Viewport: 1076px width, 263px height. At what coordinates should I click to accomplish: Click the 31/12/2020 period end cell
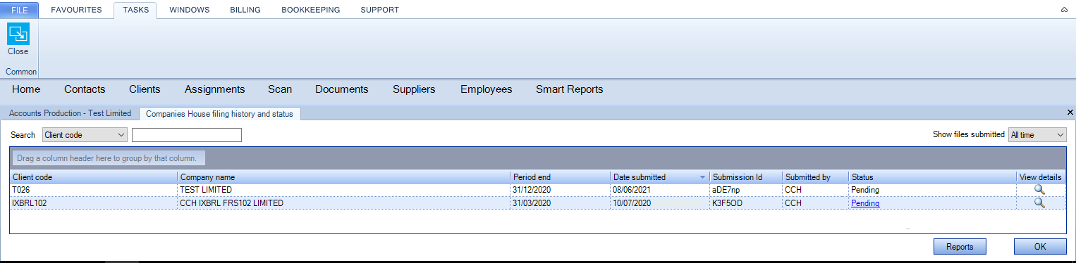pyautogui.click(x=560, y=190)
